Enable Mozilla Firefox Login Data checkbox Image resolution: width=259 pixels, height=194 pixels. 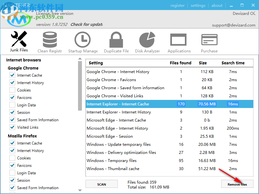[12, 173]
